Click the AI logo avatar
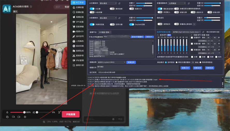230x131 pixels. tap(7, 9)
